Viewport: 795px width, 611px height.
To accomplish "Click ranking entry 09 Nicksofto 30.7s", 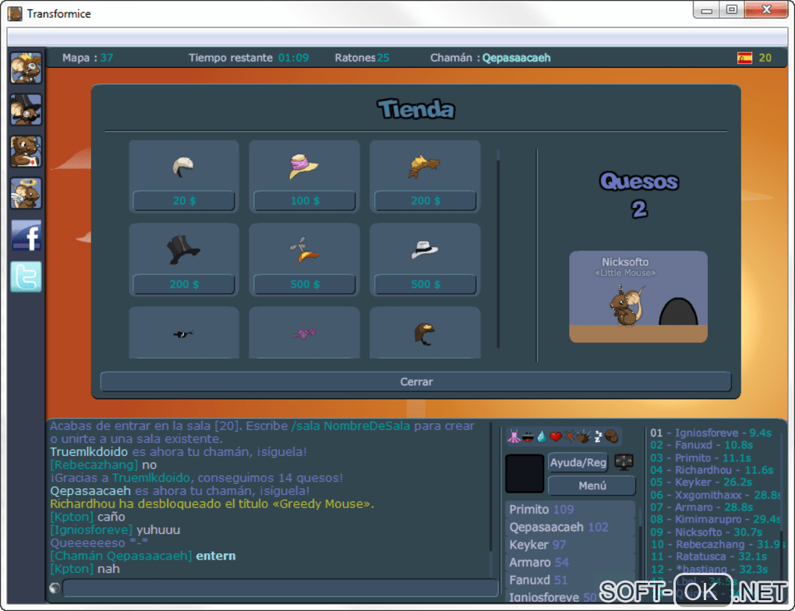I will (x=706, y=532).
